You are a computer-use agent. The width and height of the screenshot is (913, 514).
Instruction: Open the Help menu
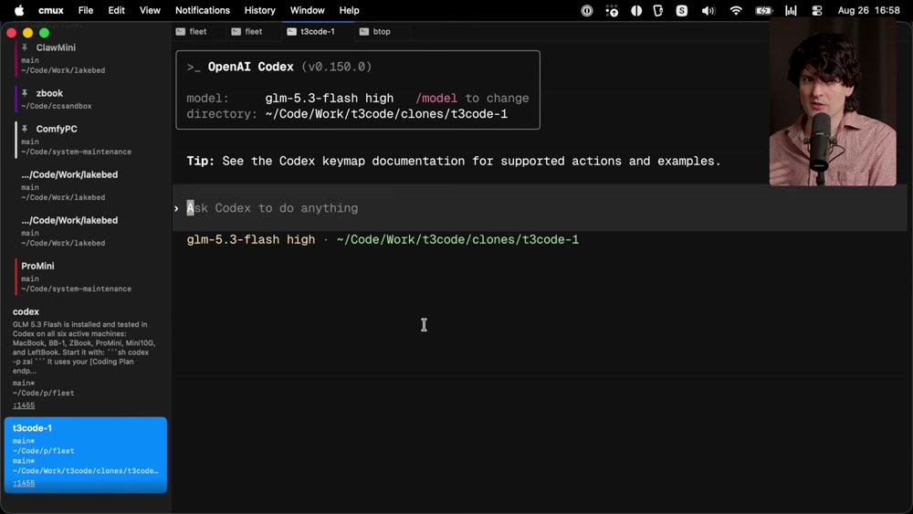(350, 10)
